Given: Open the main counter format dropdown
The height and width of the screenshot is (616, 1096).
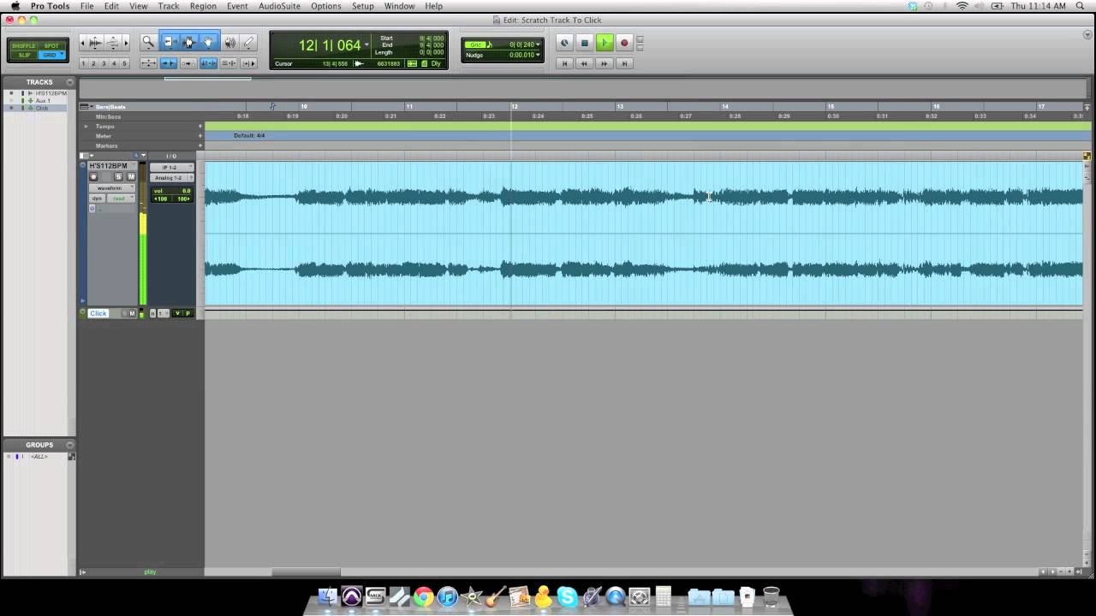Looking at the screenshot, I should coord(367,44).
